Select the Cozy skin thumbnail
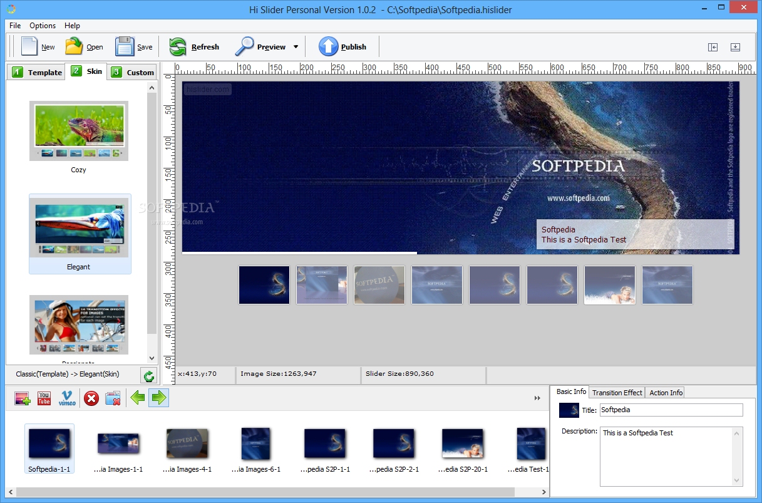The height and width of the screenshot is (503, 762). (x=79, y=131)
